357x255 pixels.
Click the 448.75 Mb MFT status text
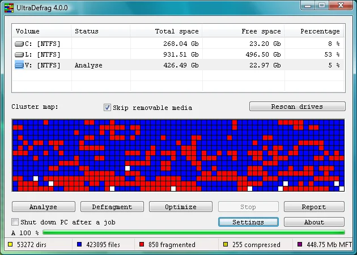pos(329,245)
